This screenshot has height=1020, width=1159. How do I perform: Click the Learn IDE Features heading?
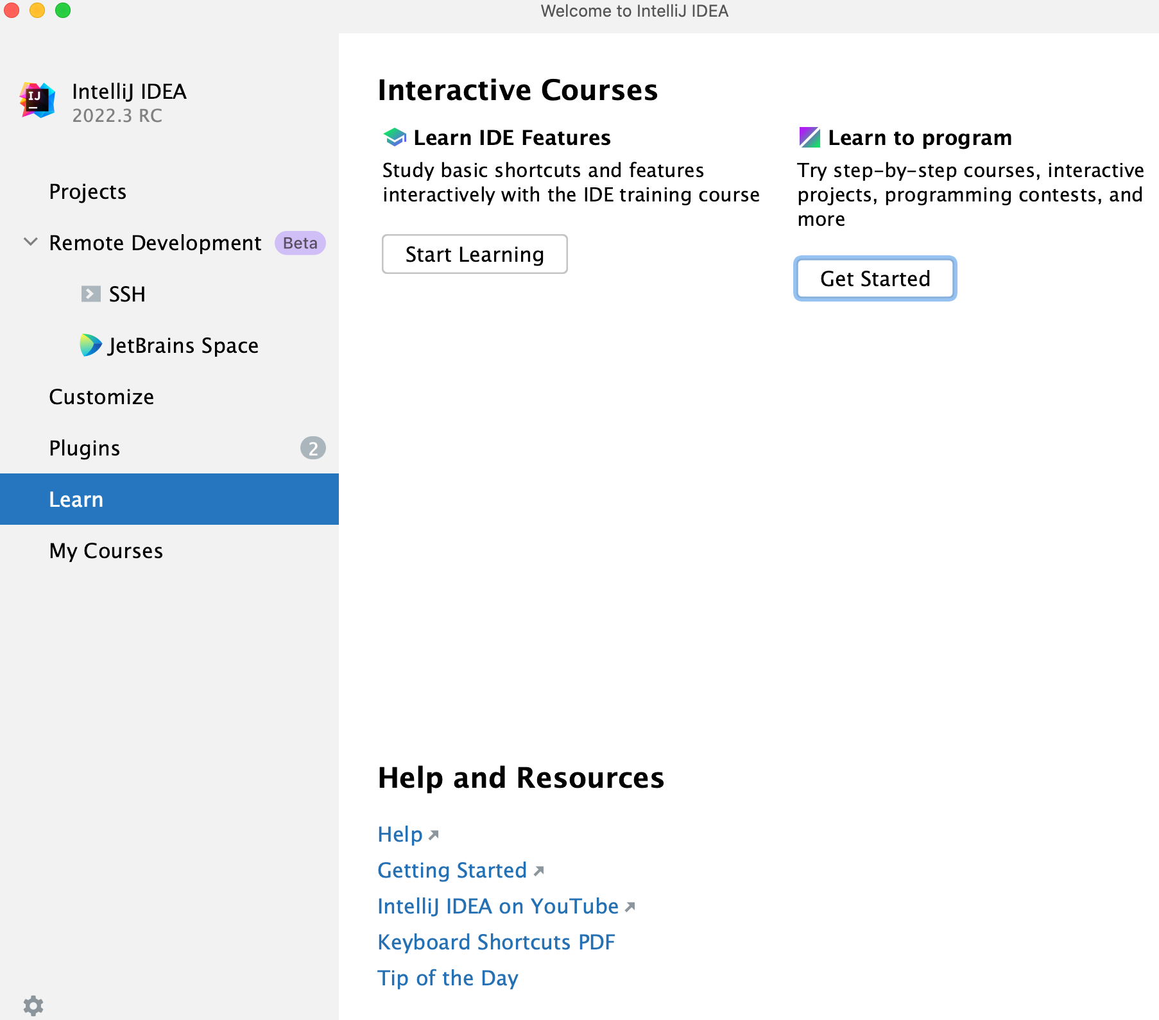(x=511, y=137)
